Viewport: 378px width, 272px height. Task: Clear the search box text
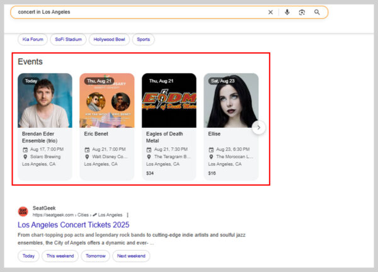point(271,12)
